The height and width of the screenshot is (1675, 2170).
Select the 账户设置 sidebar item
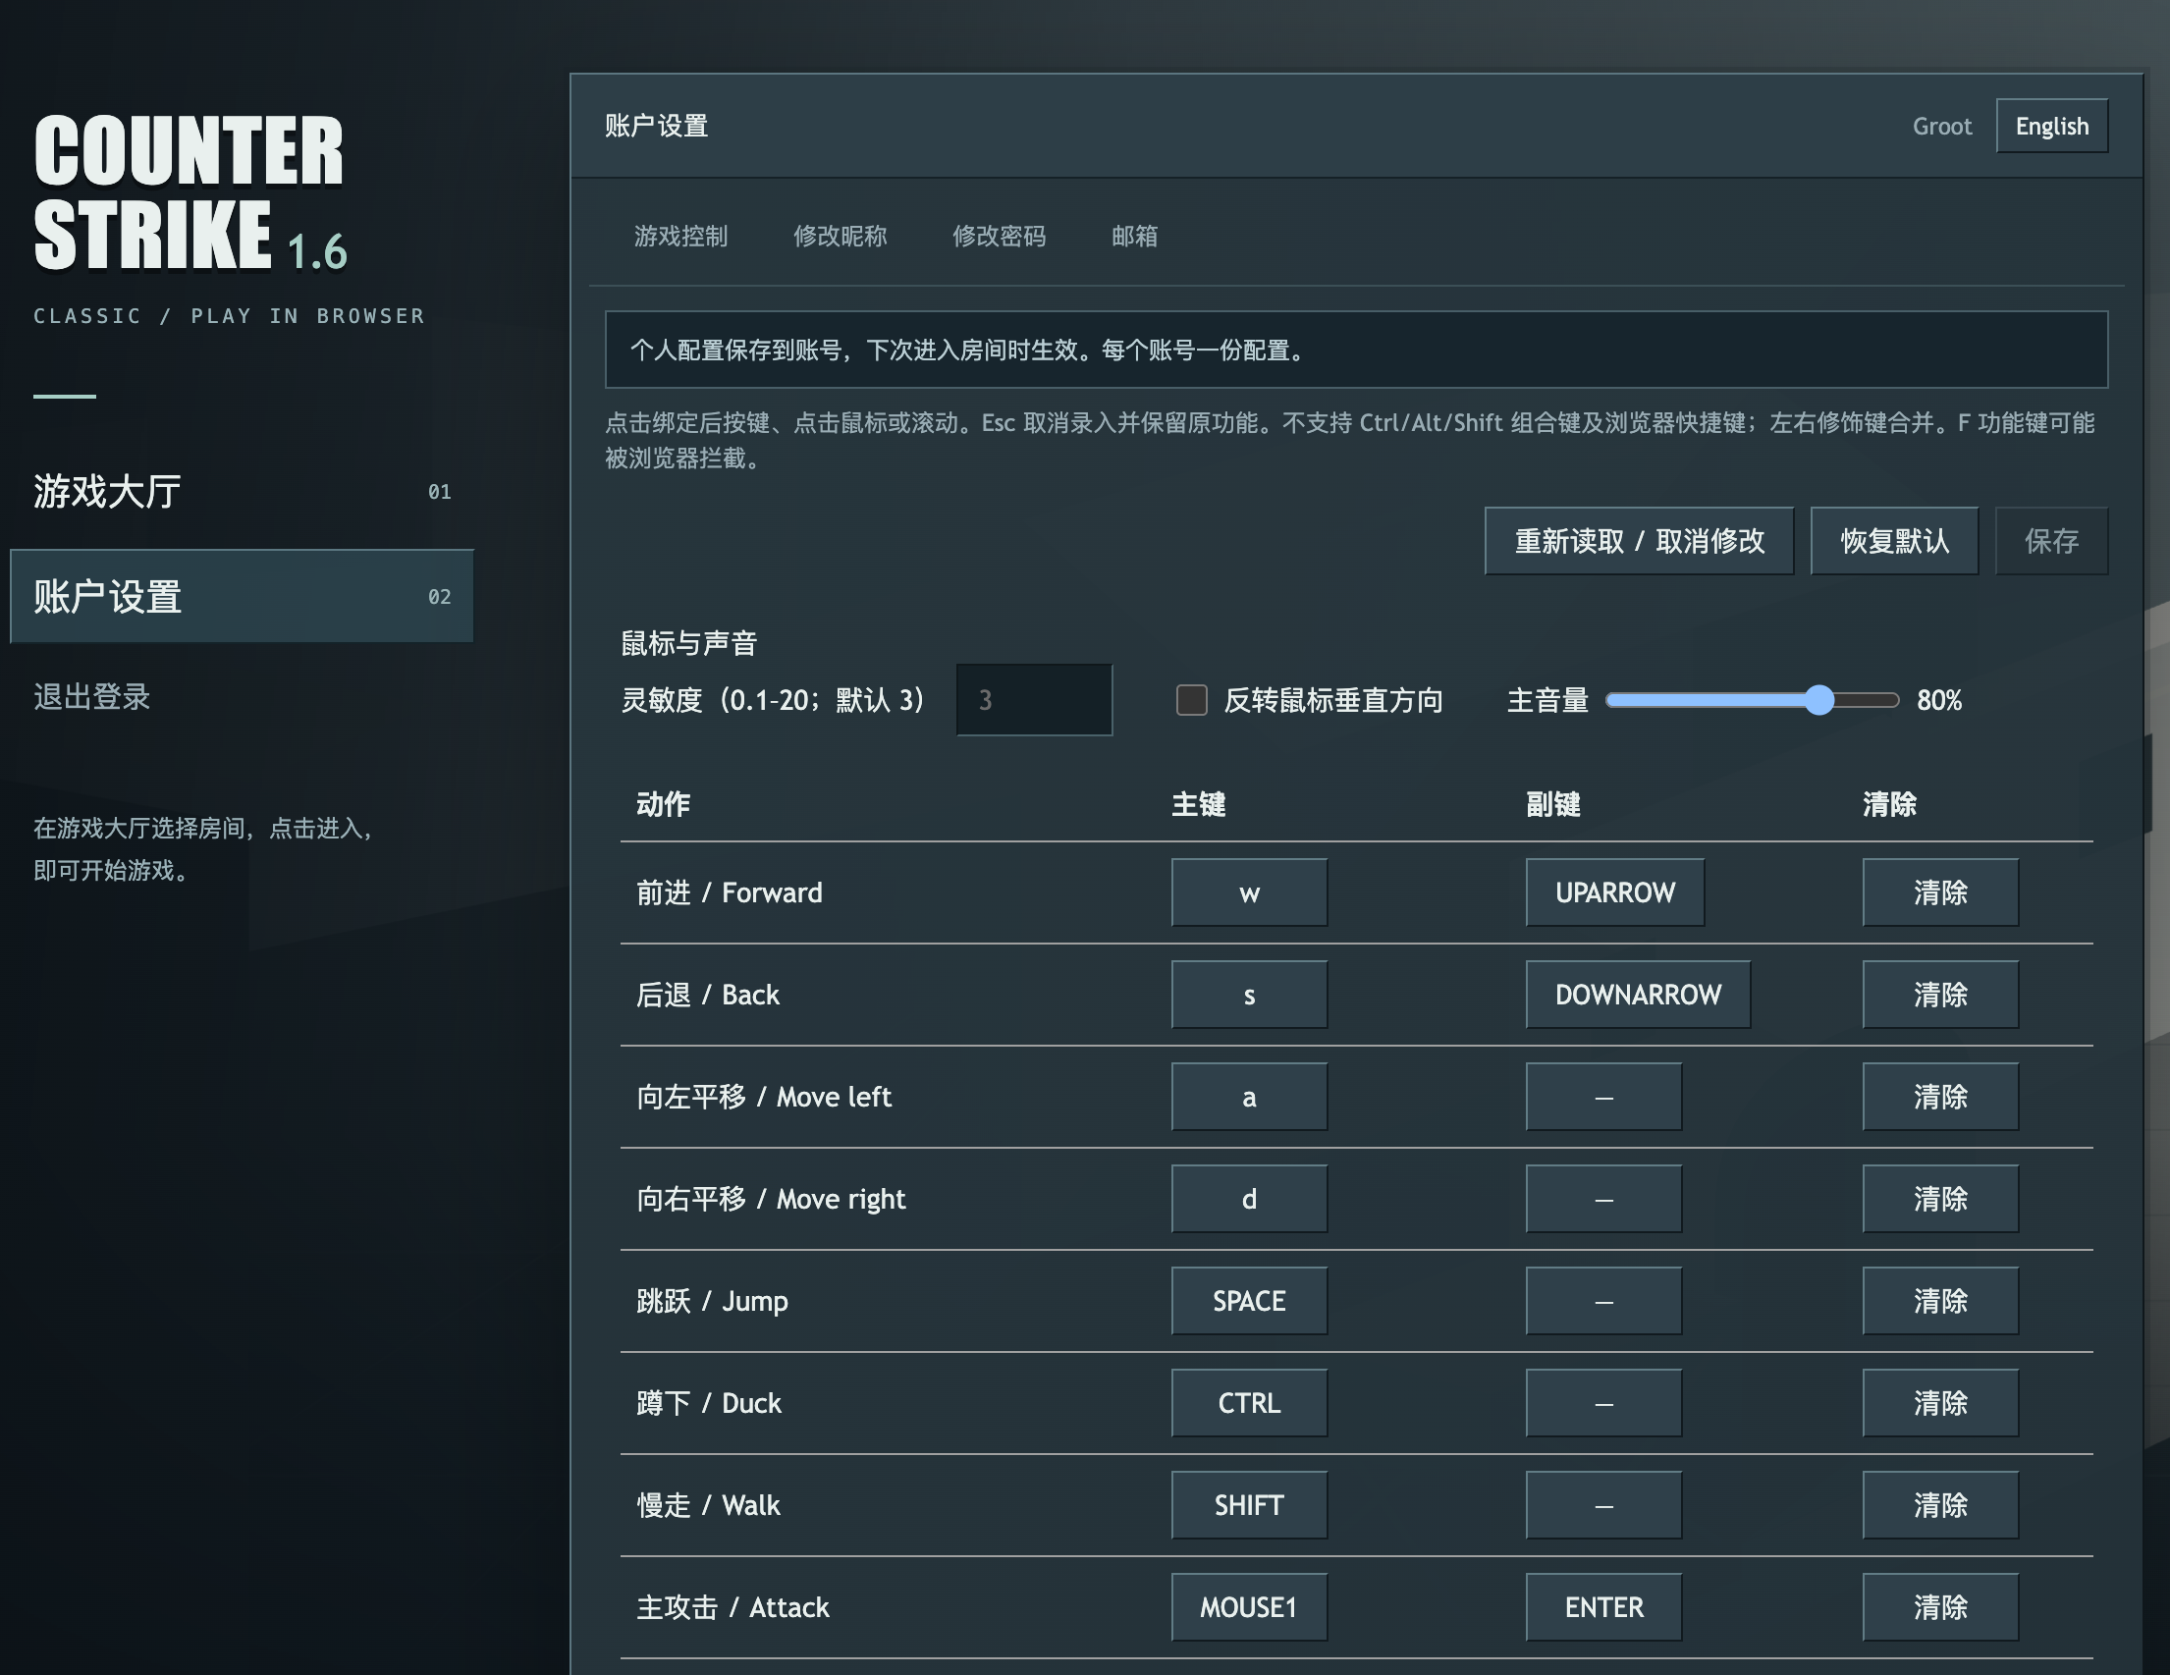coord(242,596)
